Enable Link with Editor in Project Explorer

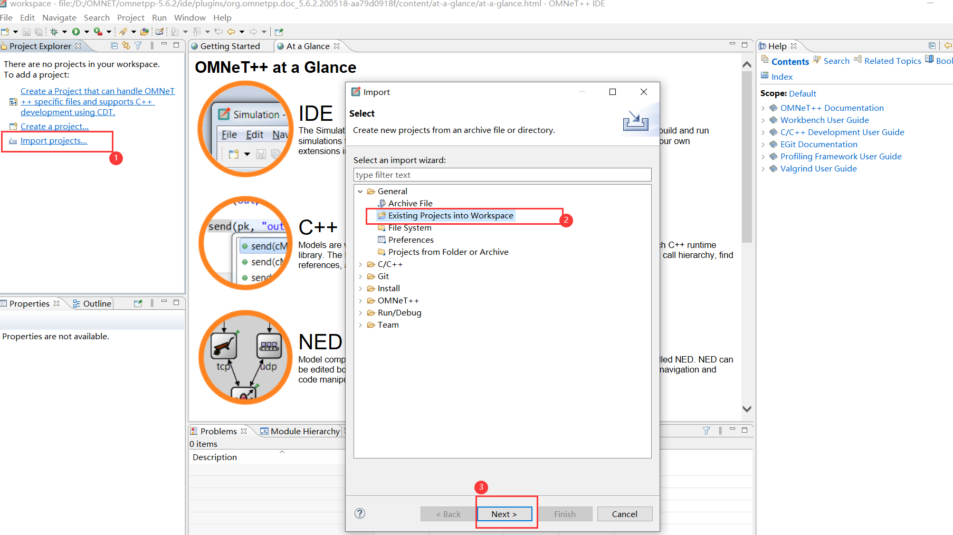pos(126,46)
